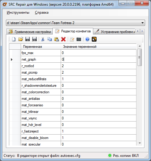The image size is (151, 161).
Task: Click the Рез. копии: ВКЛ status label
Action: click(126, 156)
